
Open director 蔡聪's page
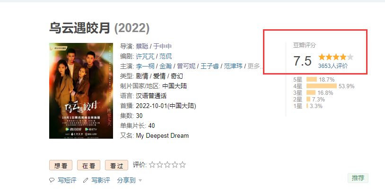click(142, 46)
